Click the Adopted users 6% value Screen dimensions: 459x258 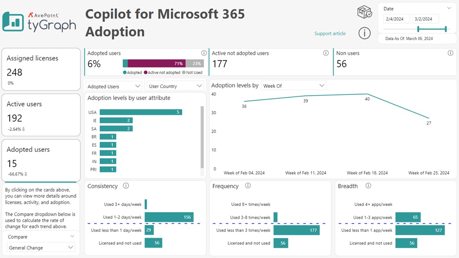(x=94, y=64)
